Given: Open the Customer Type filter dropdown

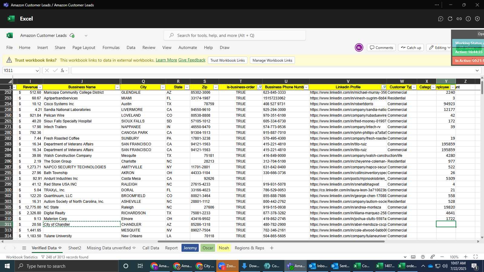Looking at the screenshot, I should (414, 87).
